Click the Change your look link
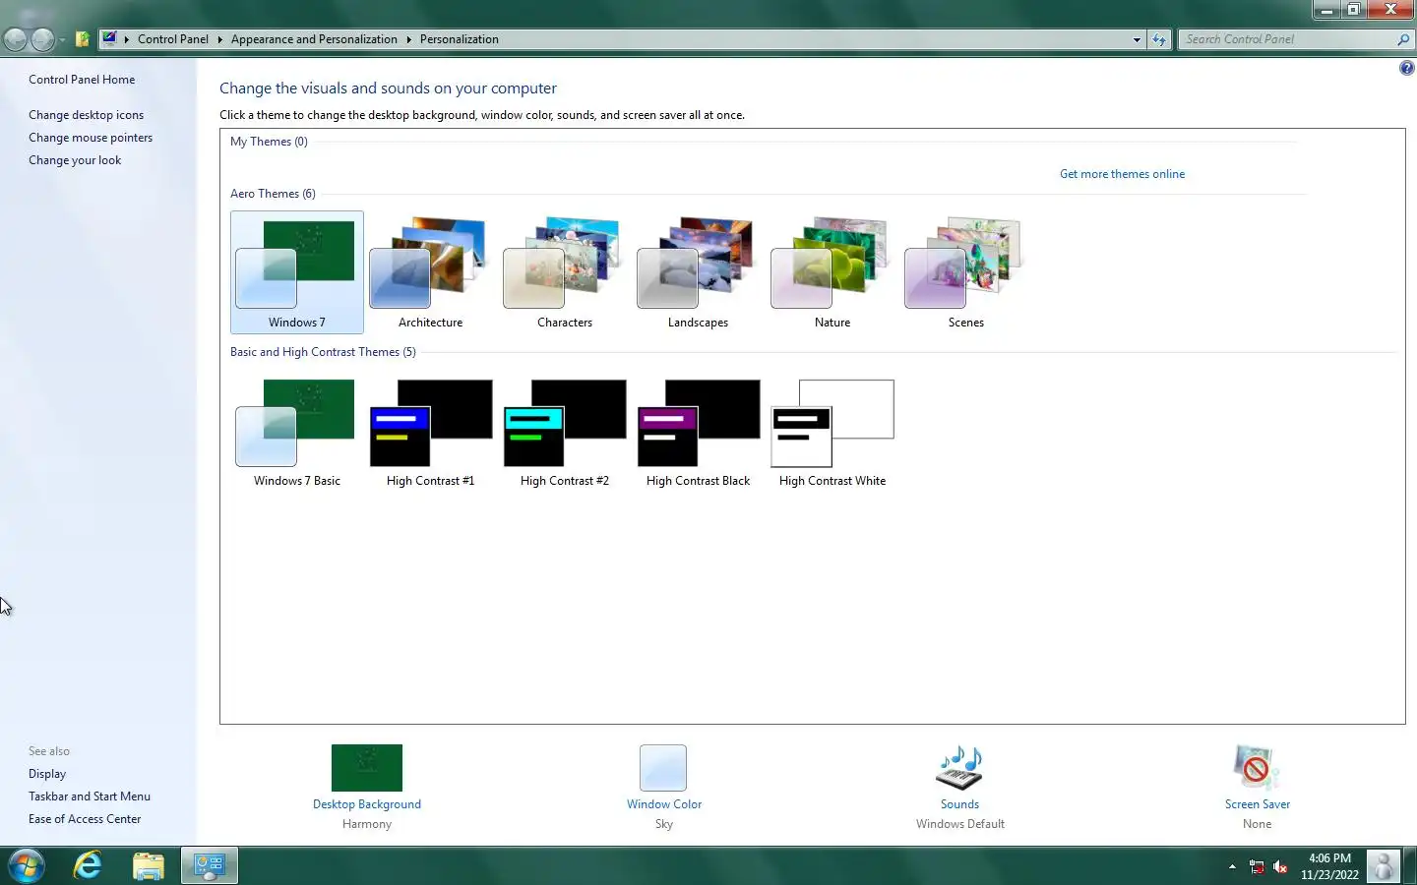Screen dimensions: 1417x885 [75, 160]
